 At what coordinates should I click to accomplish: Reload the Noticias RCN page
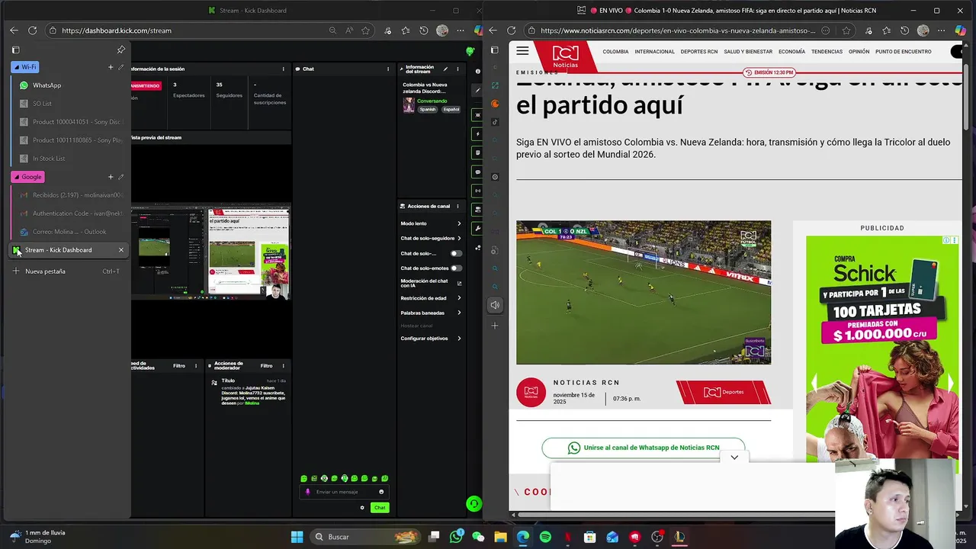(x=511, y=30)
